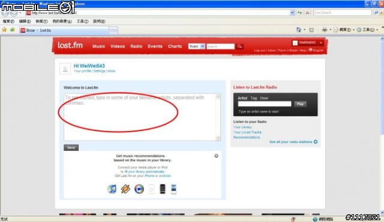Click the Save button
Viewport: 384px width, 222px height.
pos(71,148)
